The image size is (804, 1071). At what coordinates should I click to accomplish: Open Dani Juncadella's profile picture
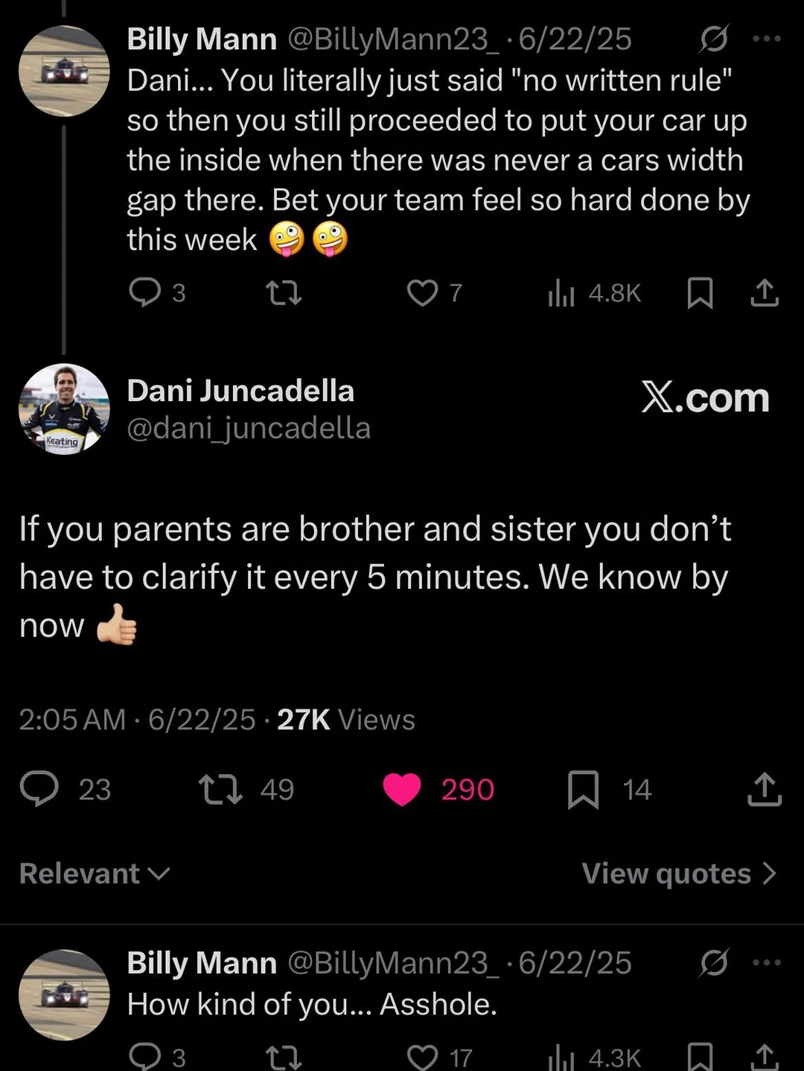click(x=64, y=409)
